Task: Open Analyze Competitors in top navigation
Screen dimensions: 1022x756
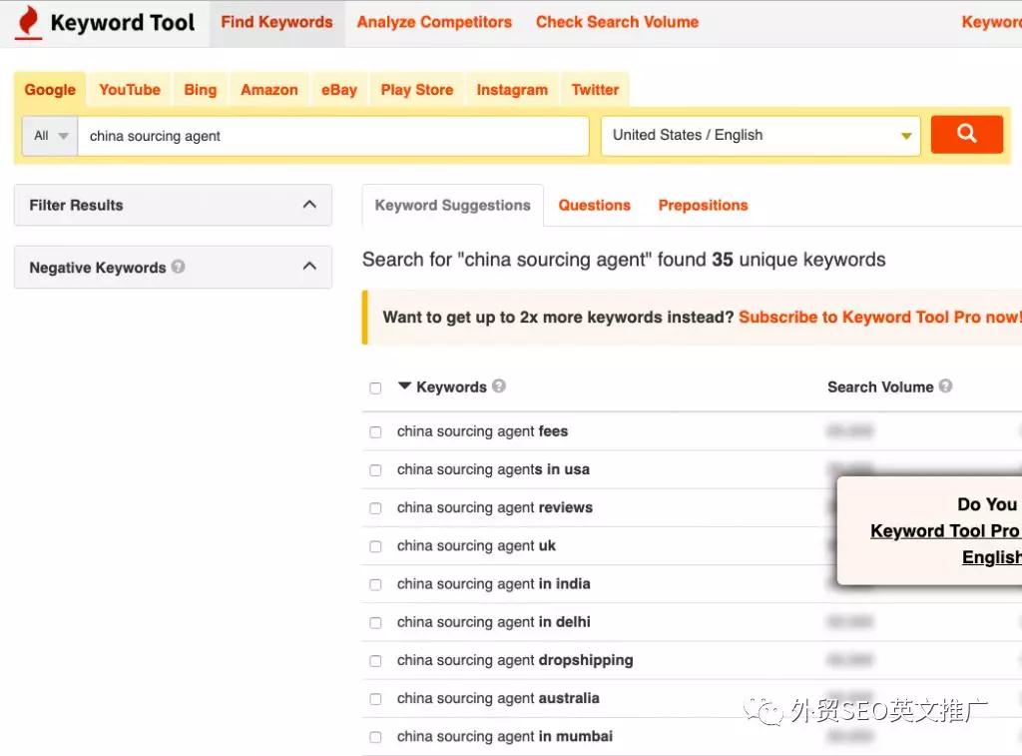Action: pyautogui.click(x=434, y=22)
